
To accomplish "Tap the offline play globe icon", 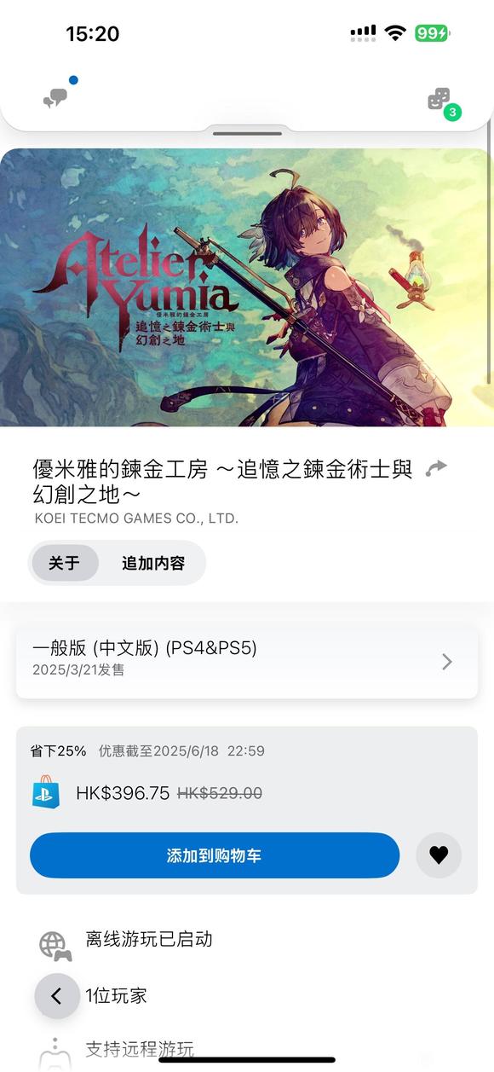I will point(55,946).
